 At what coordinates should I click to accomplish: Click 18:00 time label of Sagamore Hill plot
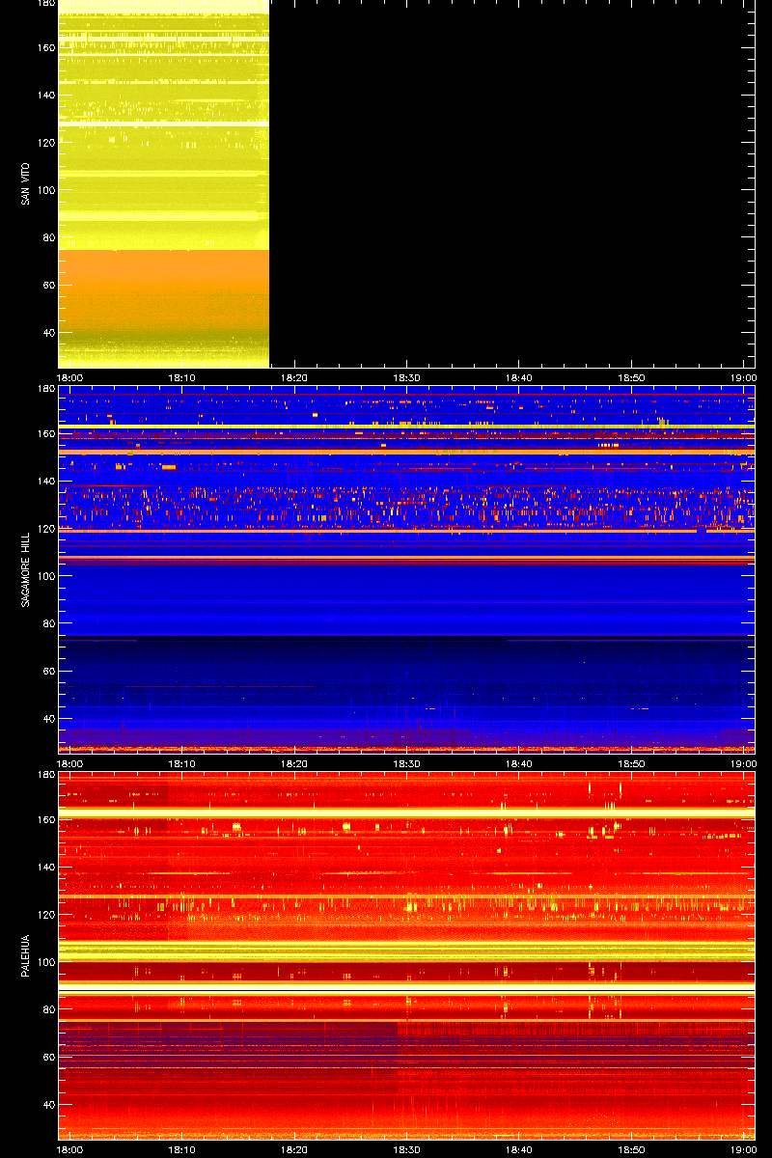point(70,763)
